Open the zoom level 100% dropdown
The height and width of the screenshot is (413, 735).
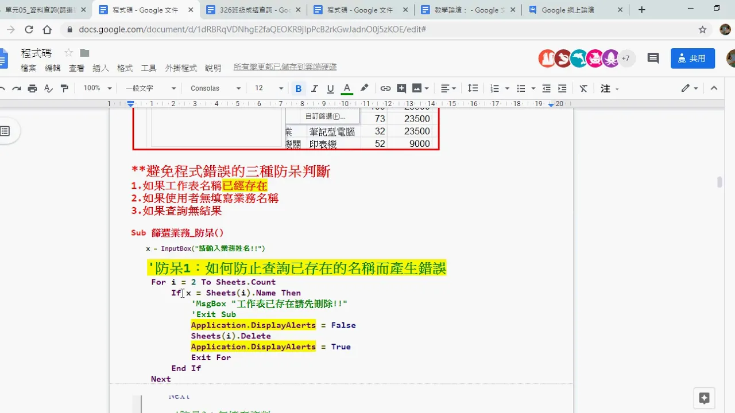[x=96, y=88]
